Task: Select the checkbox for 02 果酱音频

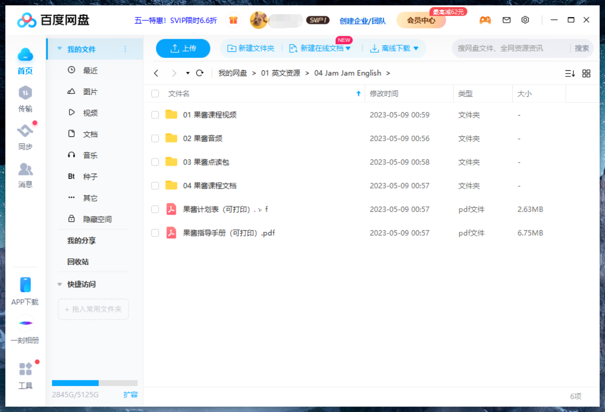Action: click(155, 138)
